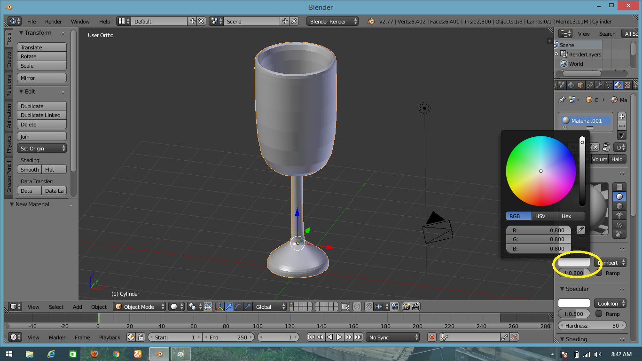Viewport: 642px width, 361px height.
Task: Click the highlighted diffuse color swatch
Action: pos(574,262)
